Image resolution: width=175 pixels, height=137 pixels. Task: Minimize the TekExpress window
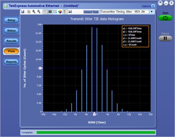click(x=166, y=3)
